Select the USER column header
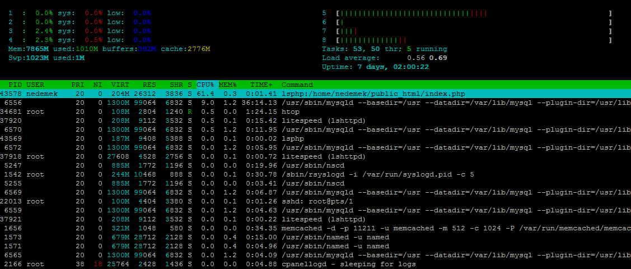 pyautogui.click(x=35, y=85)
